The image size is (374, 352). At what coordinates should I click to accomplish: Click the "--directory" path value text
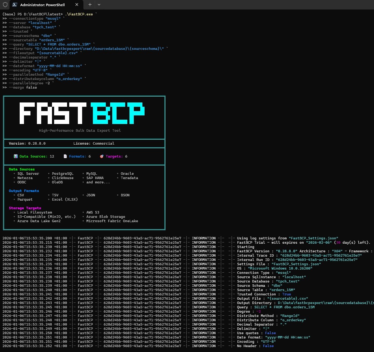(x=99, y=49)
